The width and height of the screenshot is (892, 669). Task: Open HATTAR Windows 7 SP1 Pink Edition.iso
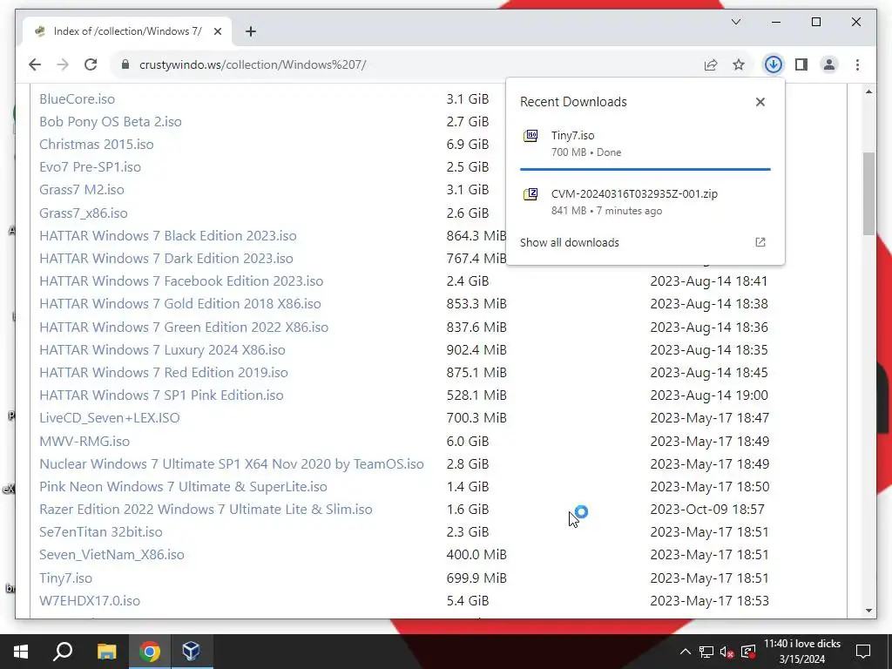click(x=161, y=395)
